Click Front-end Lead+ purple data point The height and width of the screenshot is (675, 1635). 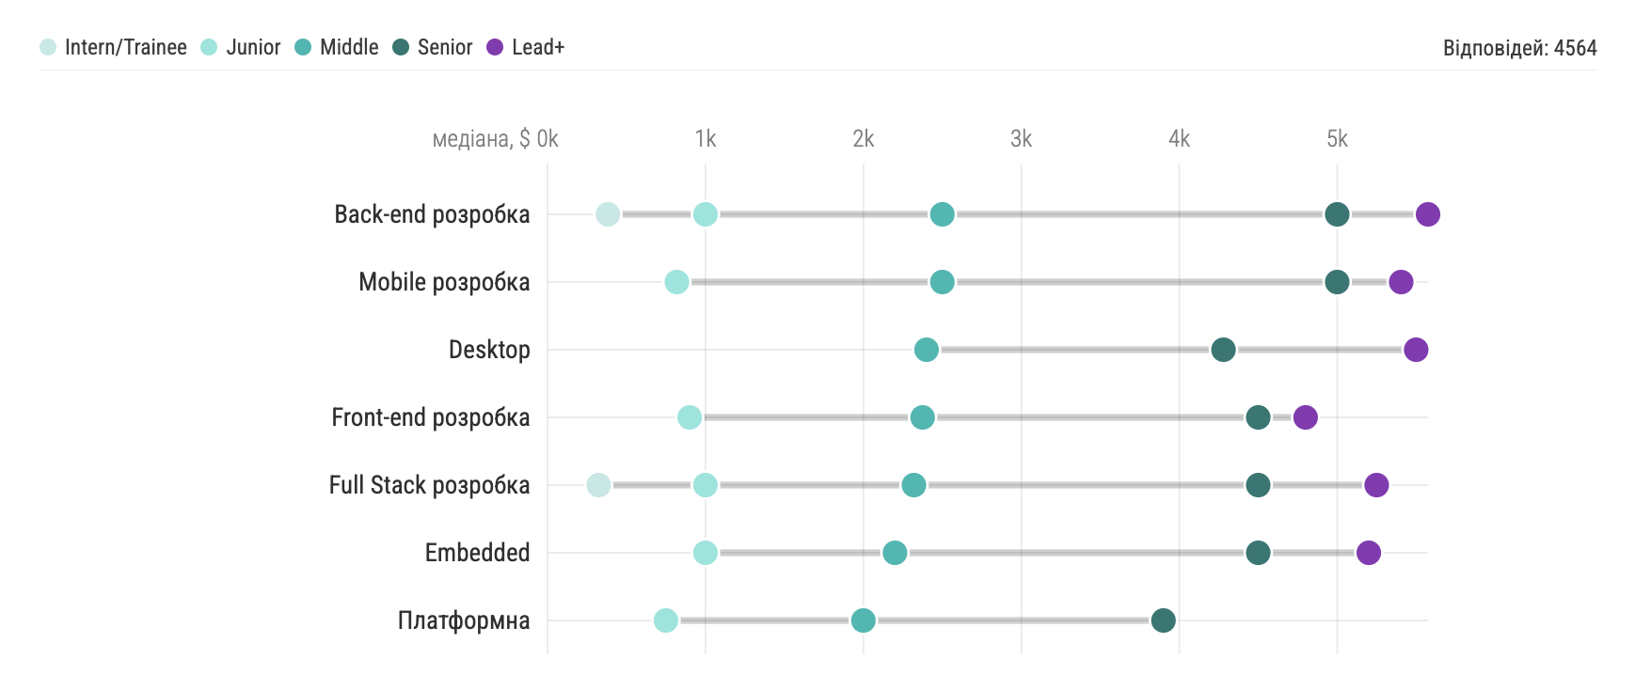[x=1305, y=417]
